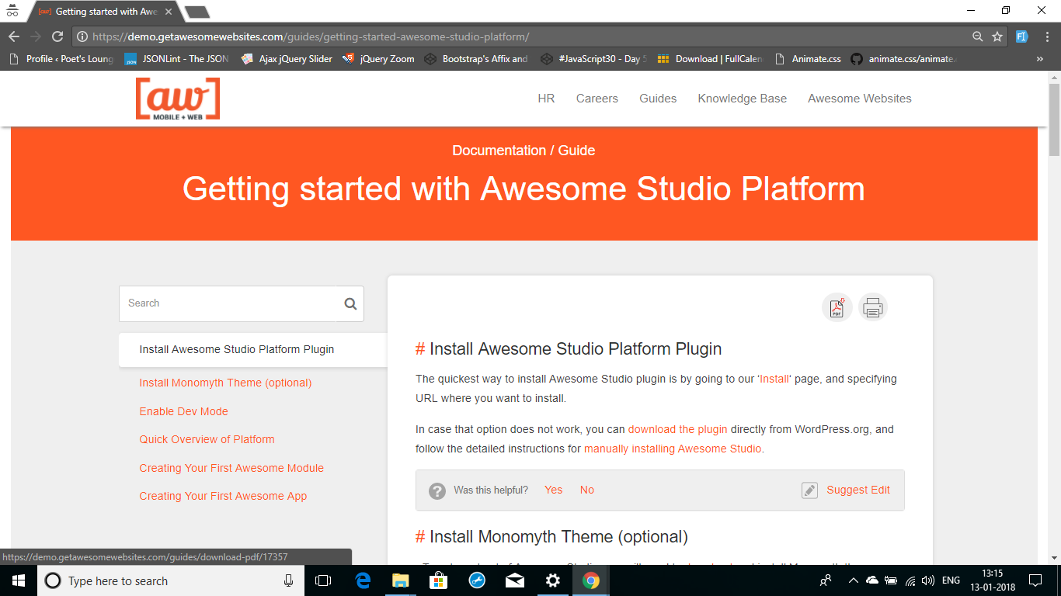Image resolution: width=1061 pixels, height=596 pixels.
Task: Click the ENG language indicator
Action: (x=951, y=580)
